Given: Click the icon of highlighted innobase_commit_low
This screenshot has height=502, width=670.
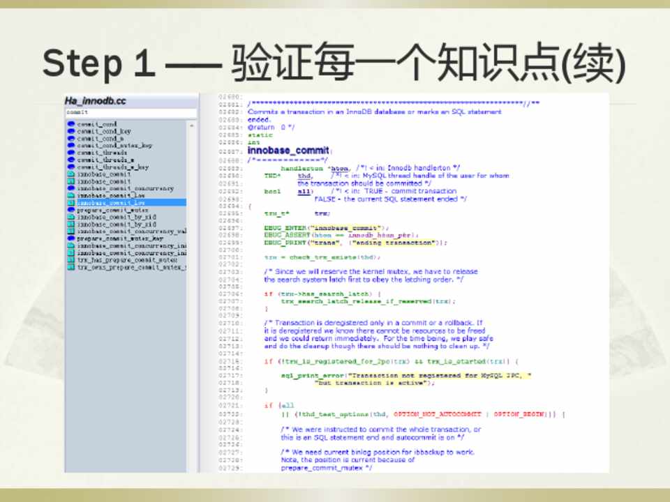Looking at the screenshot, I should pyautogui.click(x=70, y=203).
